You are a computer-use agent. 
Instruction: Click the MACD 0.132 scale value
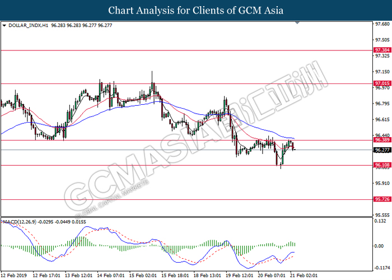[380, 221]
